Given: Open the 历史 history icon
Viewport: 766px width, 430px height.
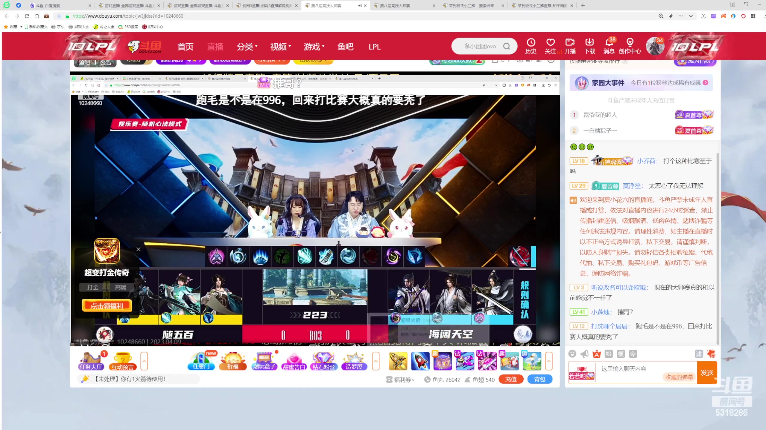Looking at the screenshot, I should 531,46.
